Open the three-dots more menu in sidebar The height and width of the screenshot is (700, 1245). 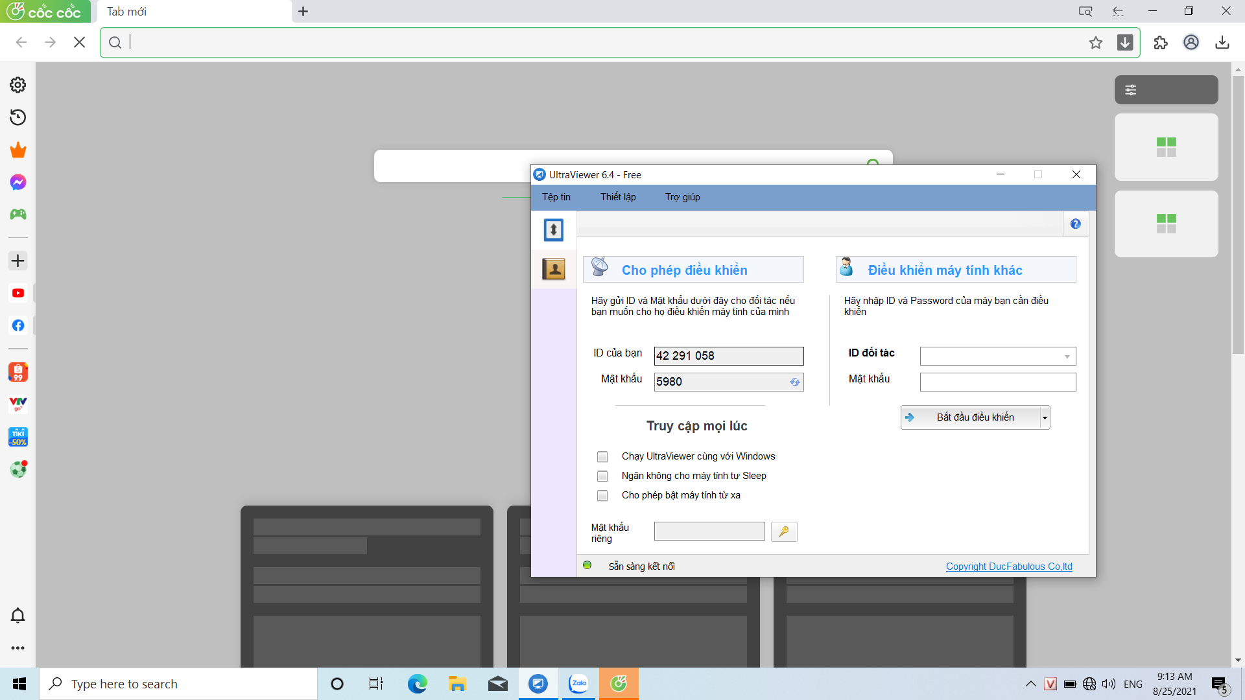(18, 647)
